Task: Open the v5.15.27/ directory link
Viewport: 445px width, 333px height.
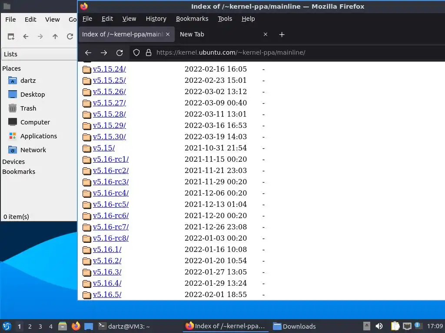Action: (109, 103)
